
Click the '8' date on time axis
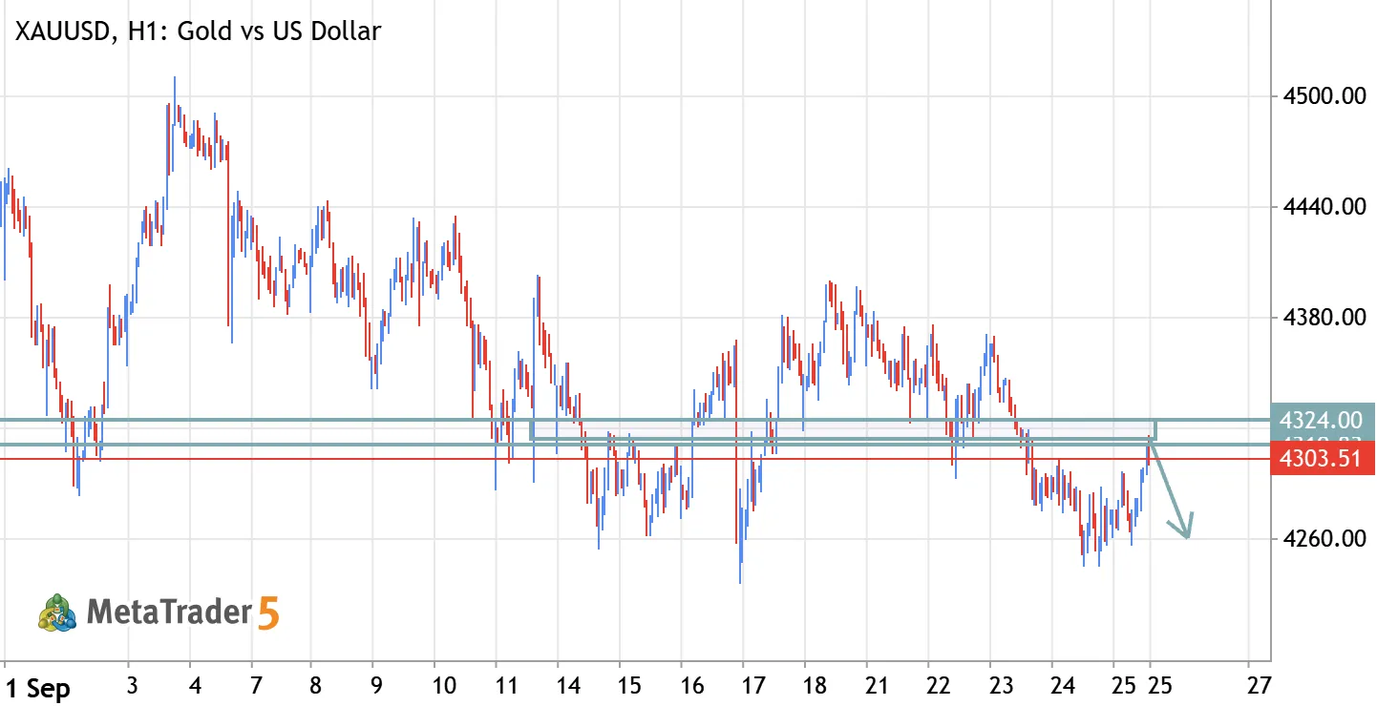315,685
